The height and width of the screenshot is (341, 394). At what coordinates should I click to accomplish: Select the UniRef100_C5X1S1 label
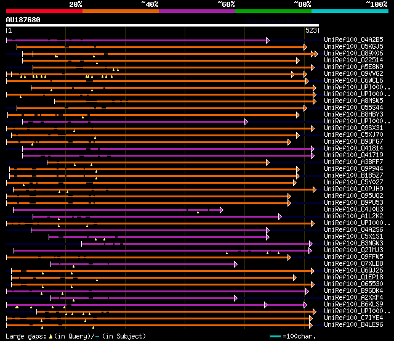tap(353, 237)
